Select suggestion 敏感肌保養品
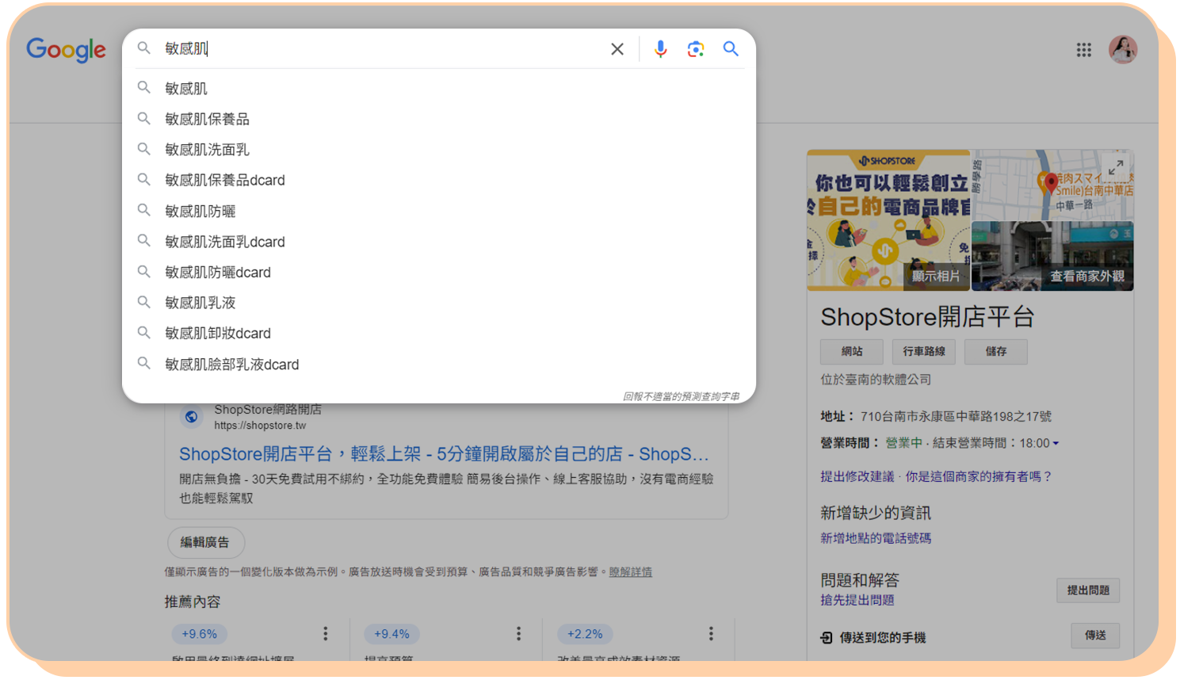This screenshot has height=680, width=1180. tap(439, 119)
